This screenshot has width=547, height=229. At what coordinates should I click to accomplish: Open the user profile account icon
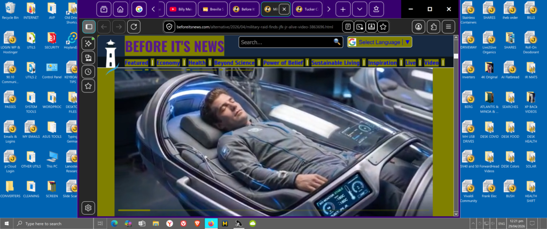pyautogui.click(x=419, y=27)
